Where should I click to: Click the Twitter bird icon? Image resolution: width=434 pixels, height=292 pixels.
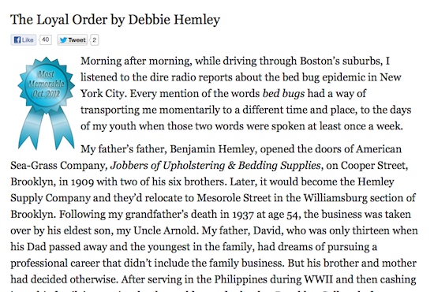[x=63, y=40]
